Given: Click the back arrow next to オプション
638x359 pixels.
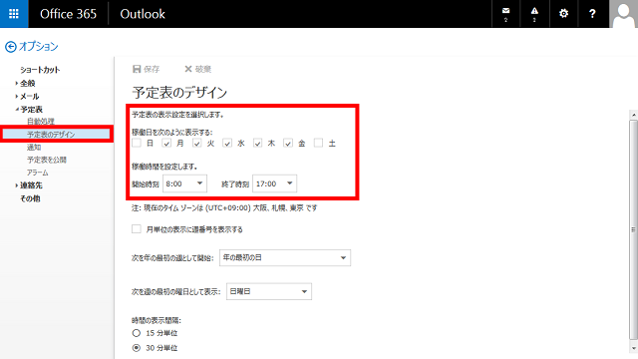Looking at the screenshot, I should pos(11,47).
